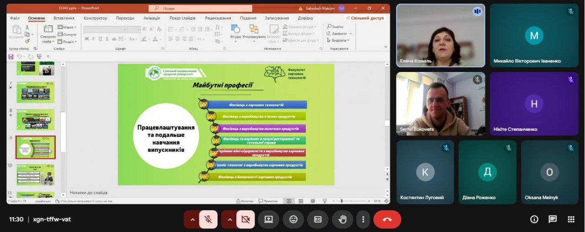This screenshot has height=232, width=585.
Task: Open more options three-dot menu
Action: (x=363, y=219)
